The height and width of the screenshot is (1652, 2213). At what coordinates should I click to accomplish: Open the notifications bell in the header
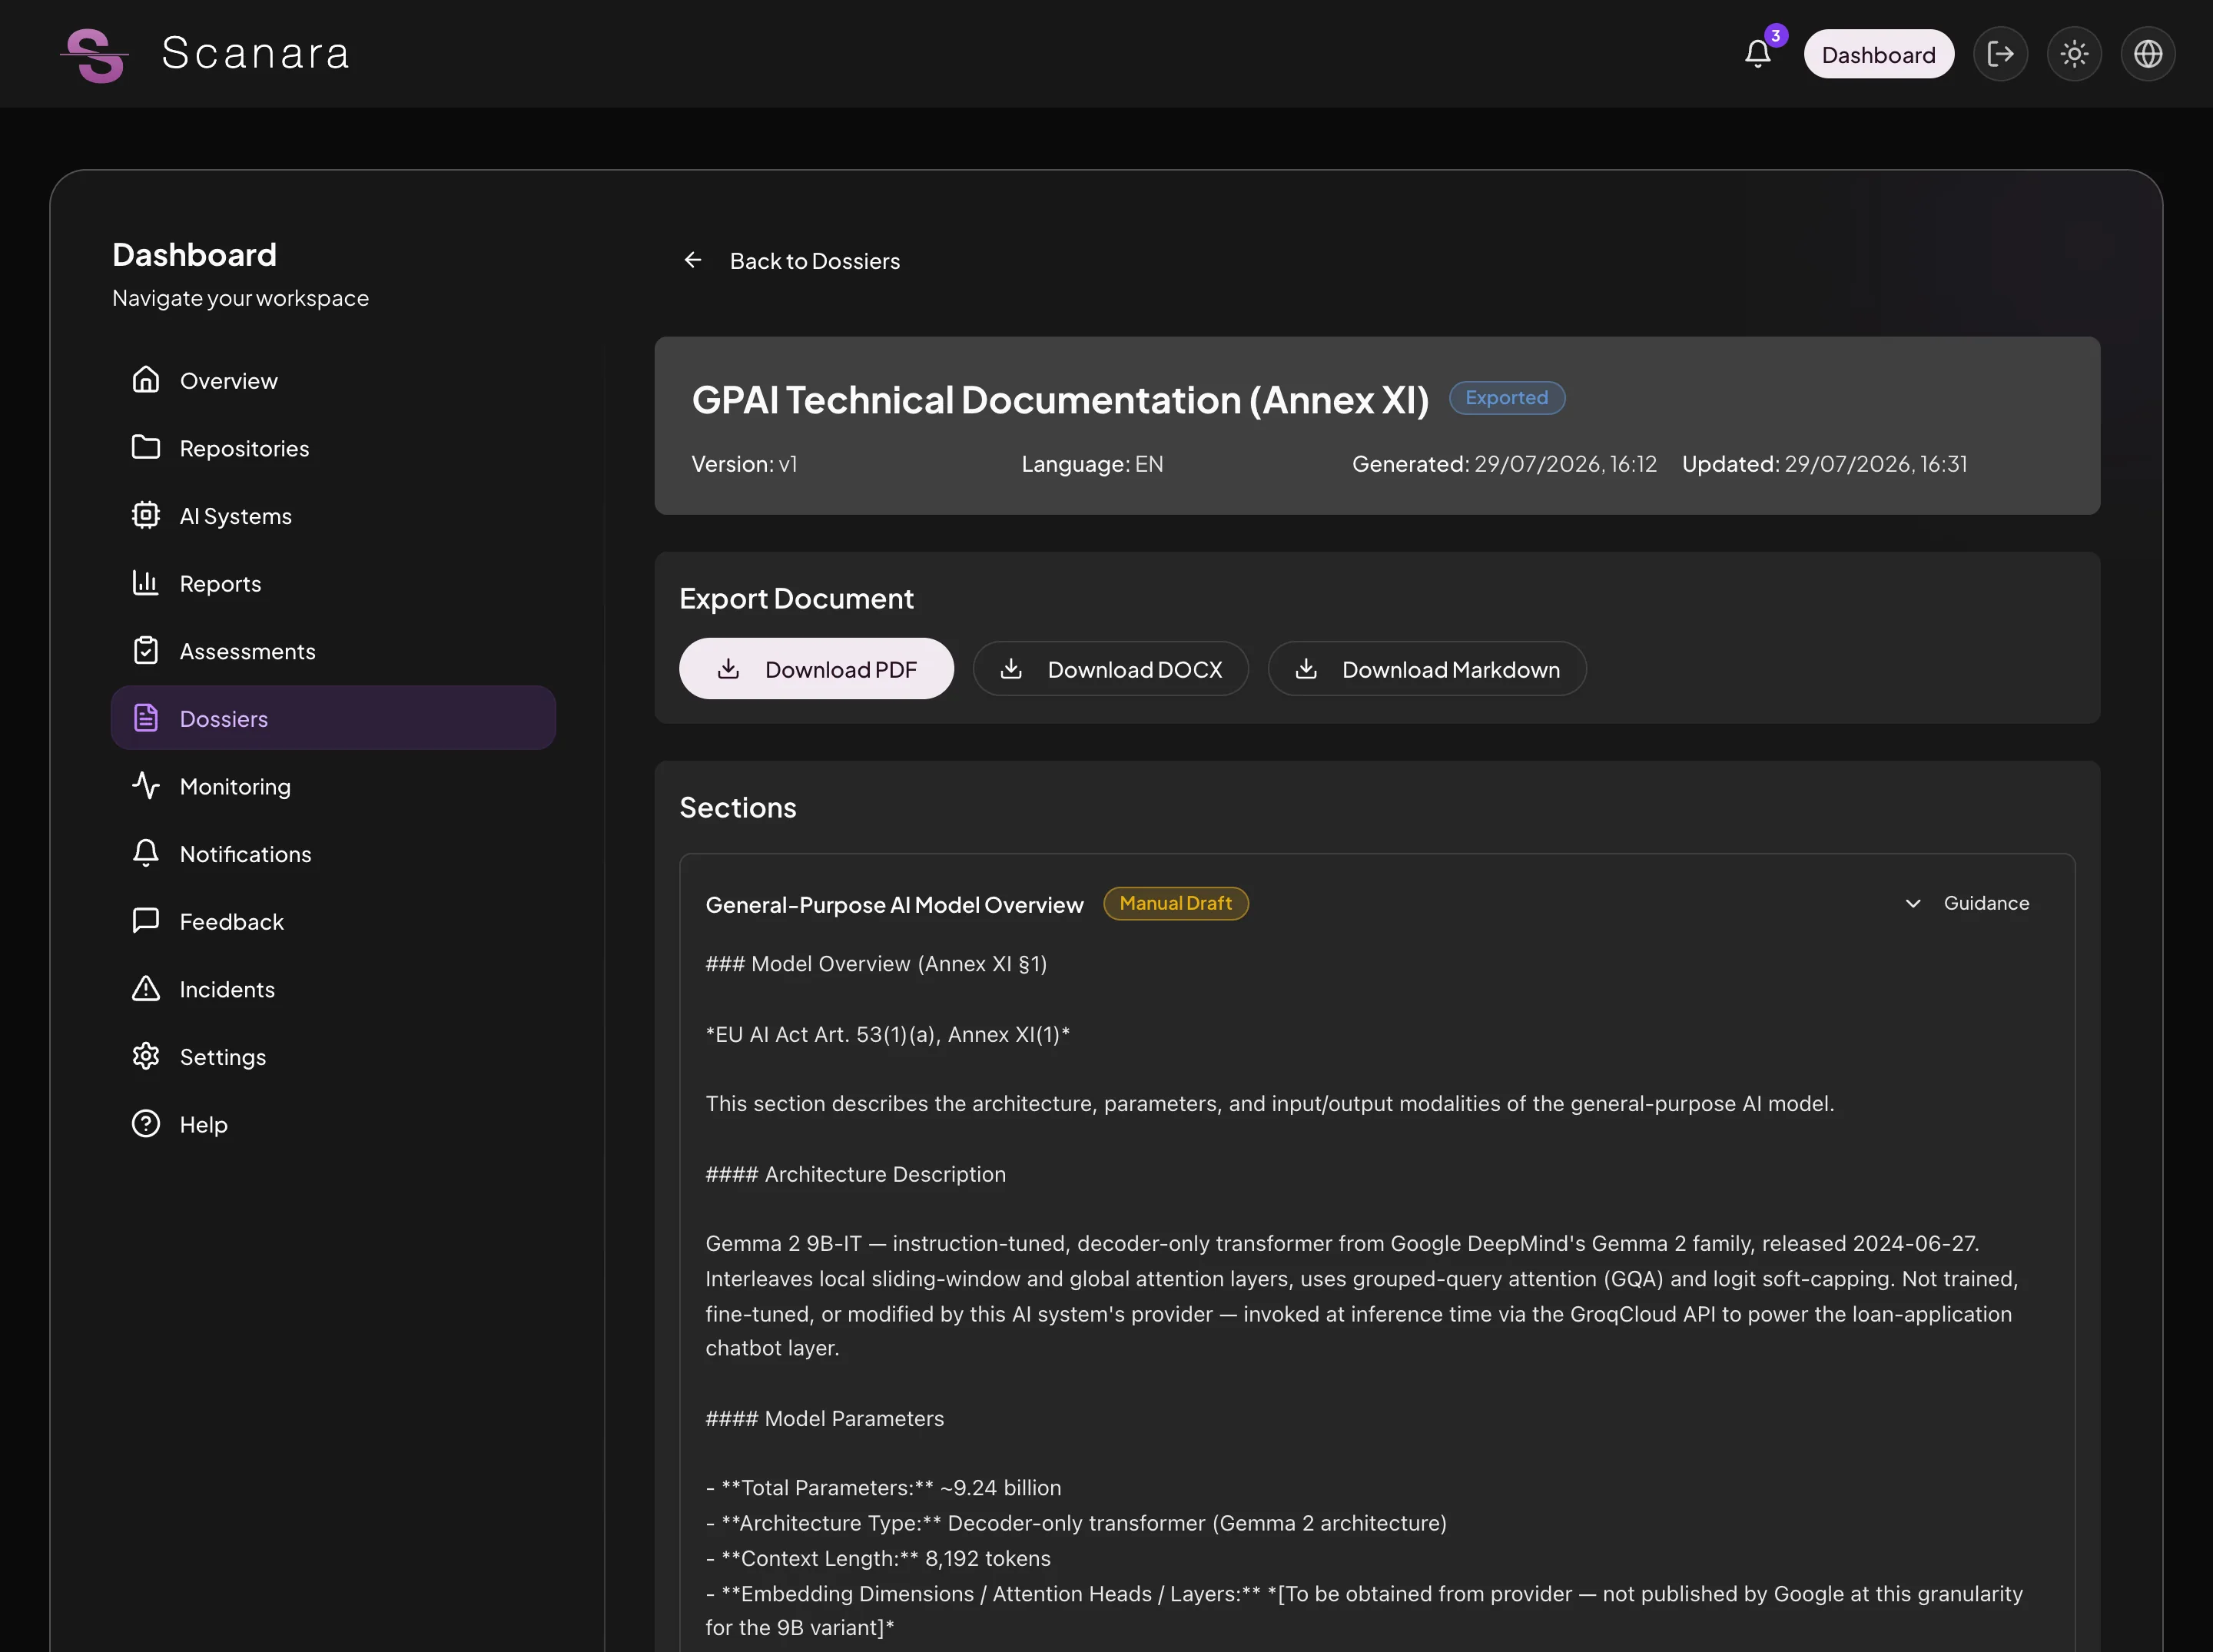click(x=1758, y=54)
